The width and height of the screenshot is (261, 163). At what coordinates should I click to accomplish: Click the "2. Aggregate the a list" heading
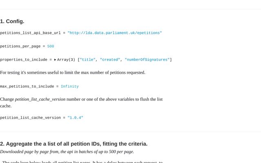click(74, 144)
